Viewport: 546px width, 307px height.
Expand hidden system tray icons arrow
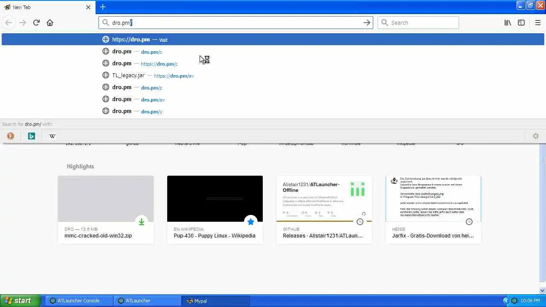506,301
